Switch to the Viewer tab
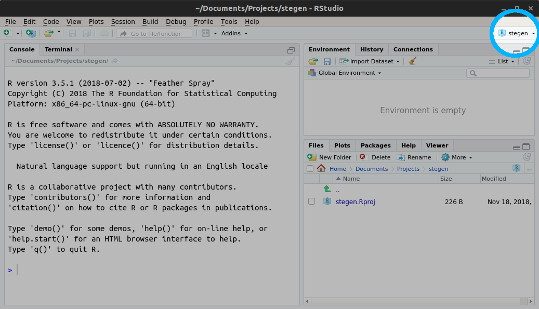The image size is (539, 309). tap(437, 145)
